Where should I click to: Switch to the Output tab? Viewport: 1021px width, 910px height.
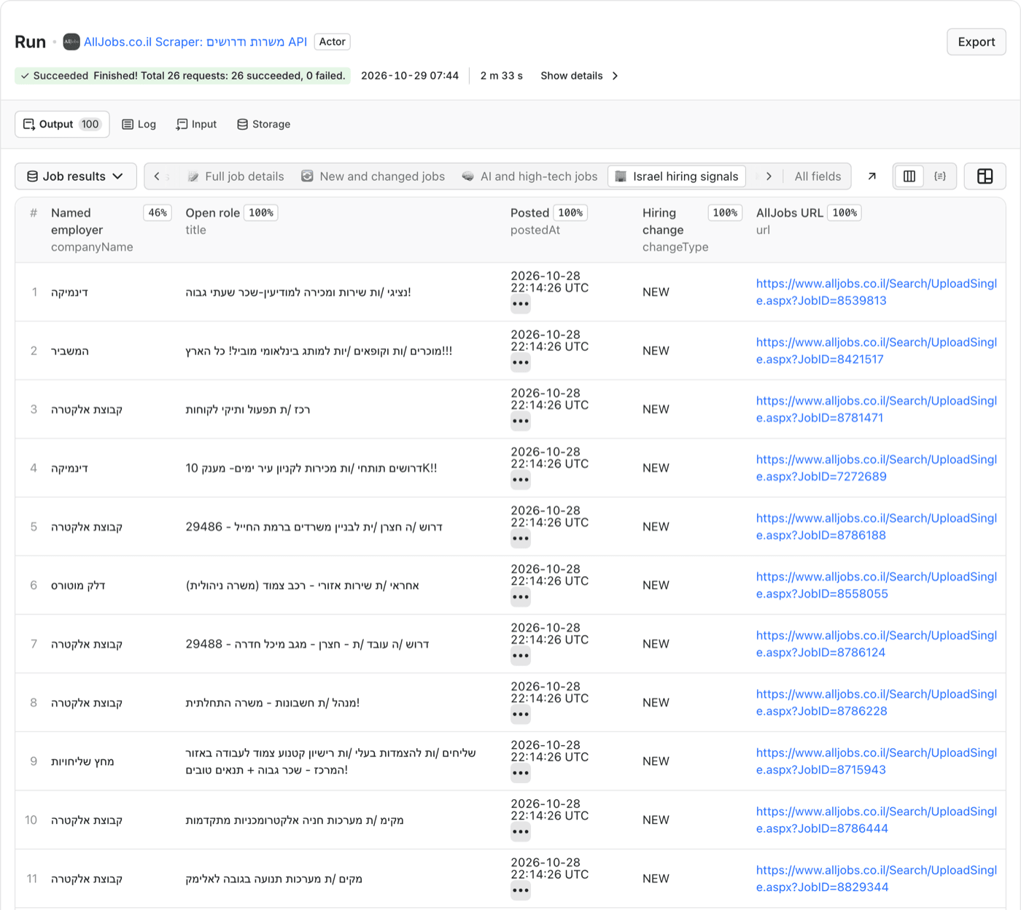[63, 124]
